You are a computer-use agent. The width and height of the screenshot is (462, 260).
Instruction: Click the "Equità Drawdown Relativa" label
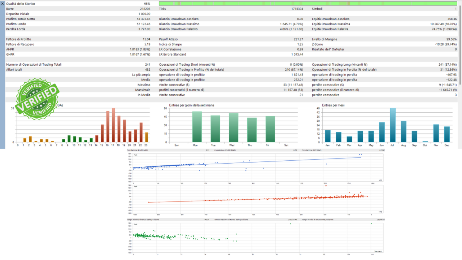coord(331,29)
